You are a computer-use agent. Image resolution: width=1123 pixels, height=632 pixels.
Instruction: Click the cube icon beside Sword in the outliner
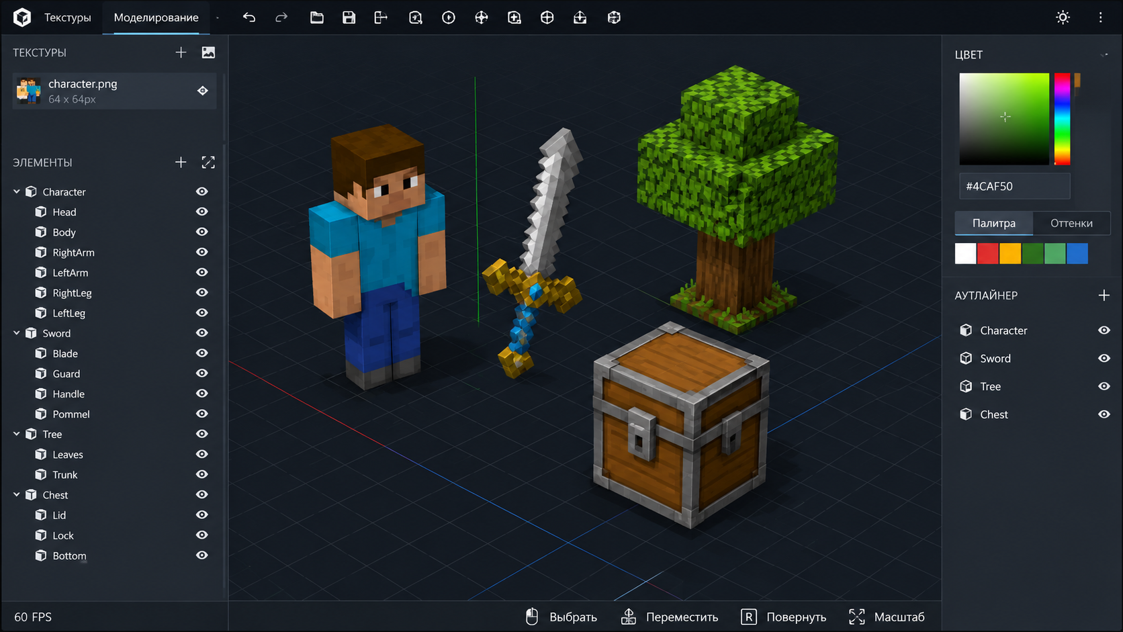point(966,359)
